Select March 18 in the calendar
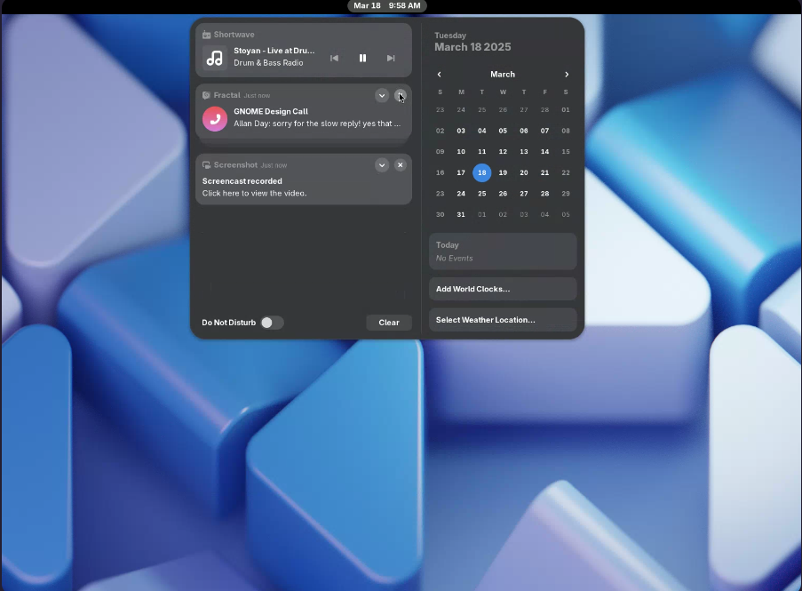The height and width of the screenshot is (591, 802). (481, 172)
